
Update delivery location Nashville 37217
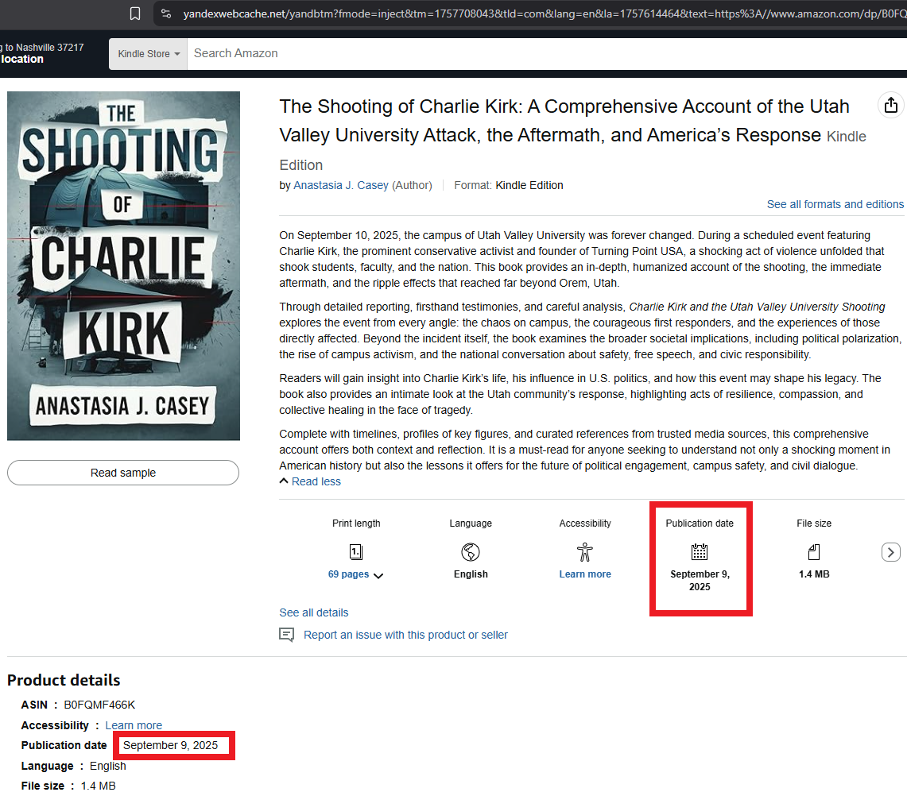tap(41, 53)
